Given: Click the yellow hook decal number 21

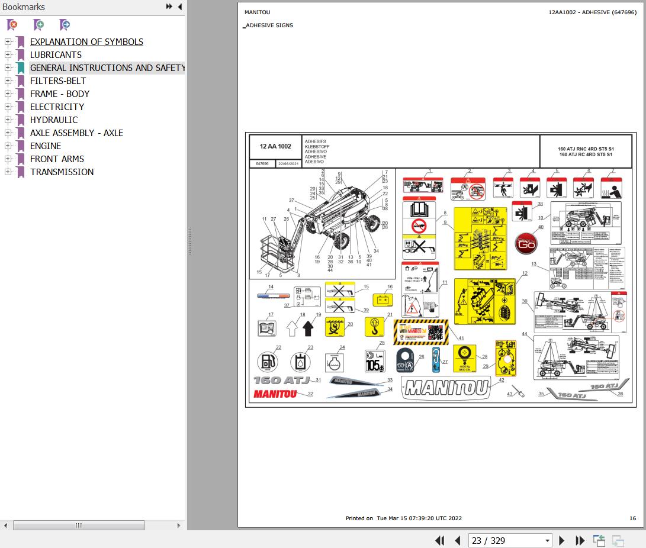Looking at the screenshot, I should pos(374,327).
